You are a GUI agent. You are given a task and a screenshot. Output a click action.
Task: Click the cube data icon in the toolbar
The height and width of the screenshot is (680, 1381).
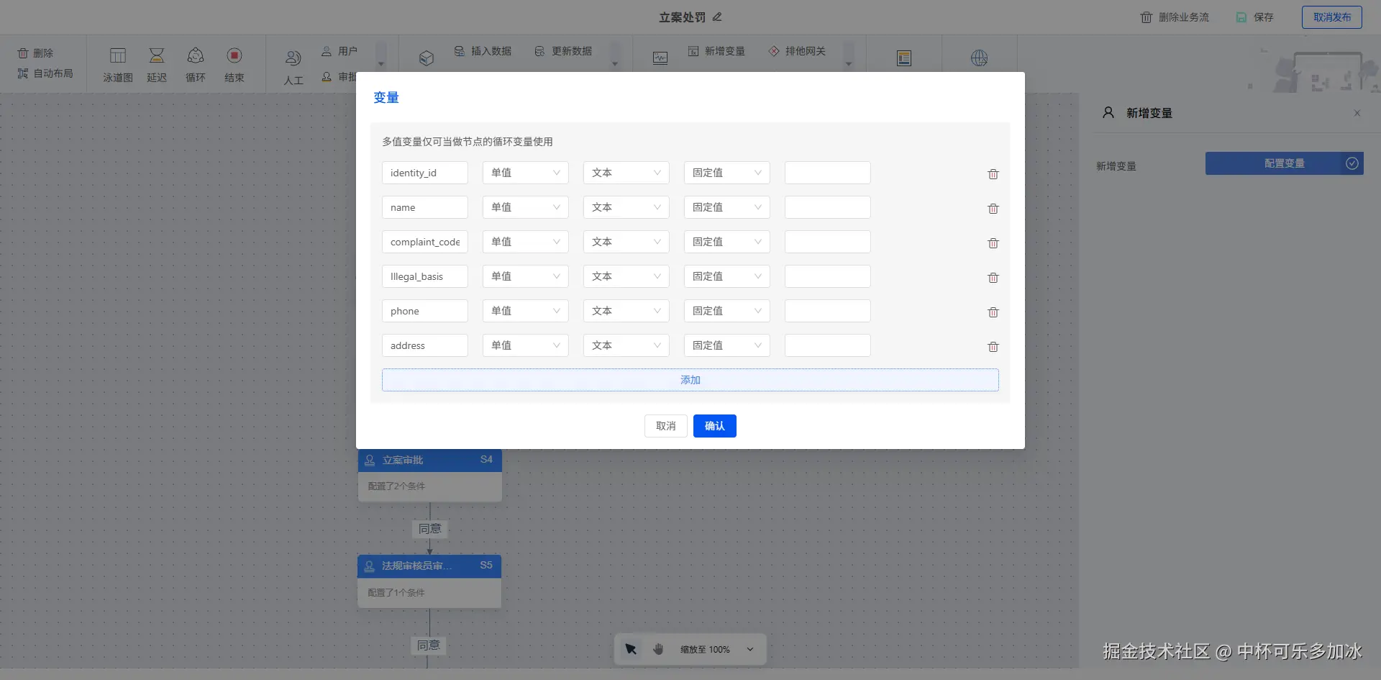click(427, 58)
